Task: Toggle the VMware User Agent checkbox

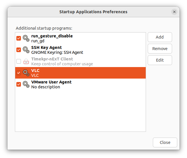Action: (x=19, y=84)
